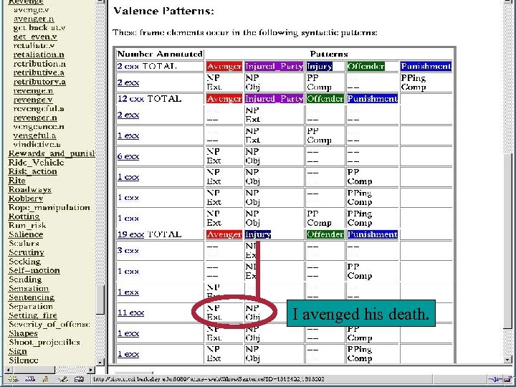The width and height of the screenshot is (516, 387).
Task: Open the Rotting frame
Action: (24, 216)
